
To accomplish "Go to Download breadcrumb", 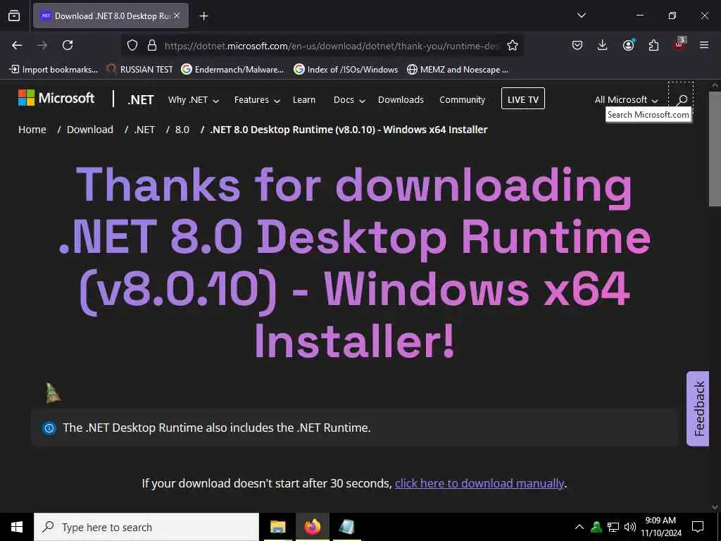I will click(x=89, y=130).
